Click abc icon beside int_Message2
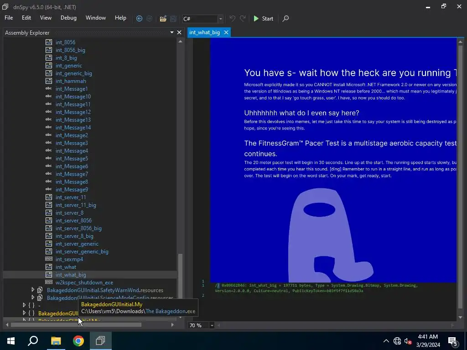This screenshot has height=350, width=467. pyautogui.click(x=48, y=135)
